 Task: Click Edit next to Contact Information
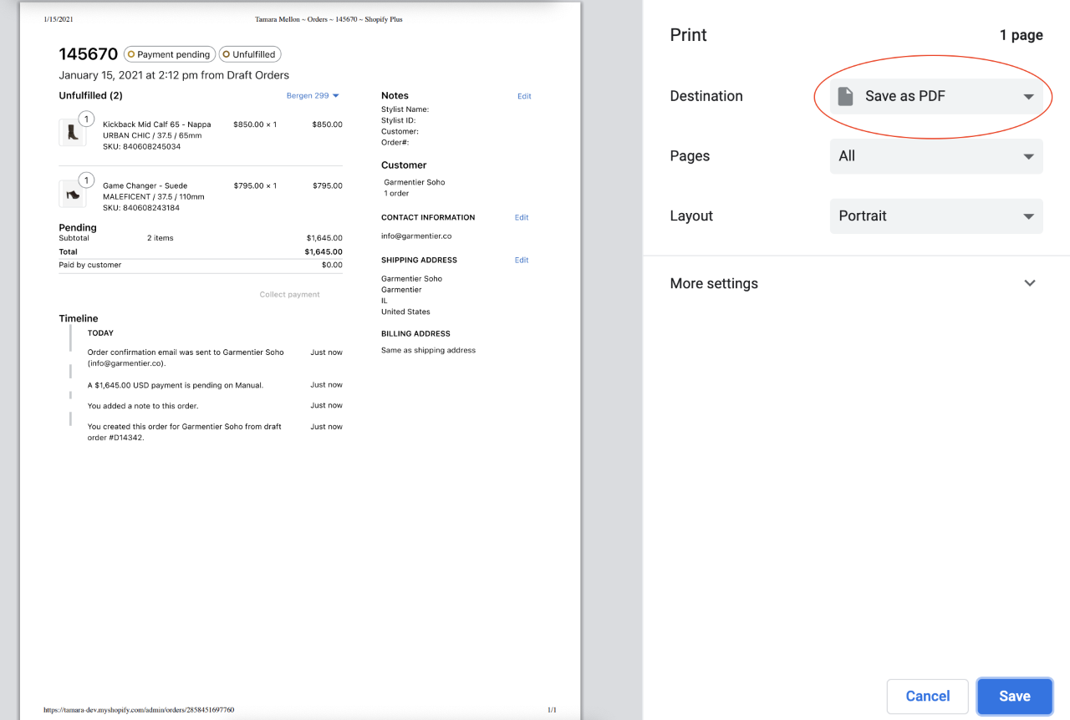click(522, 217)
